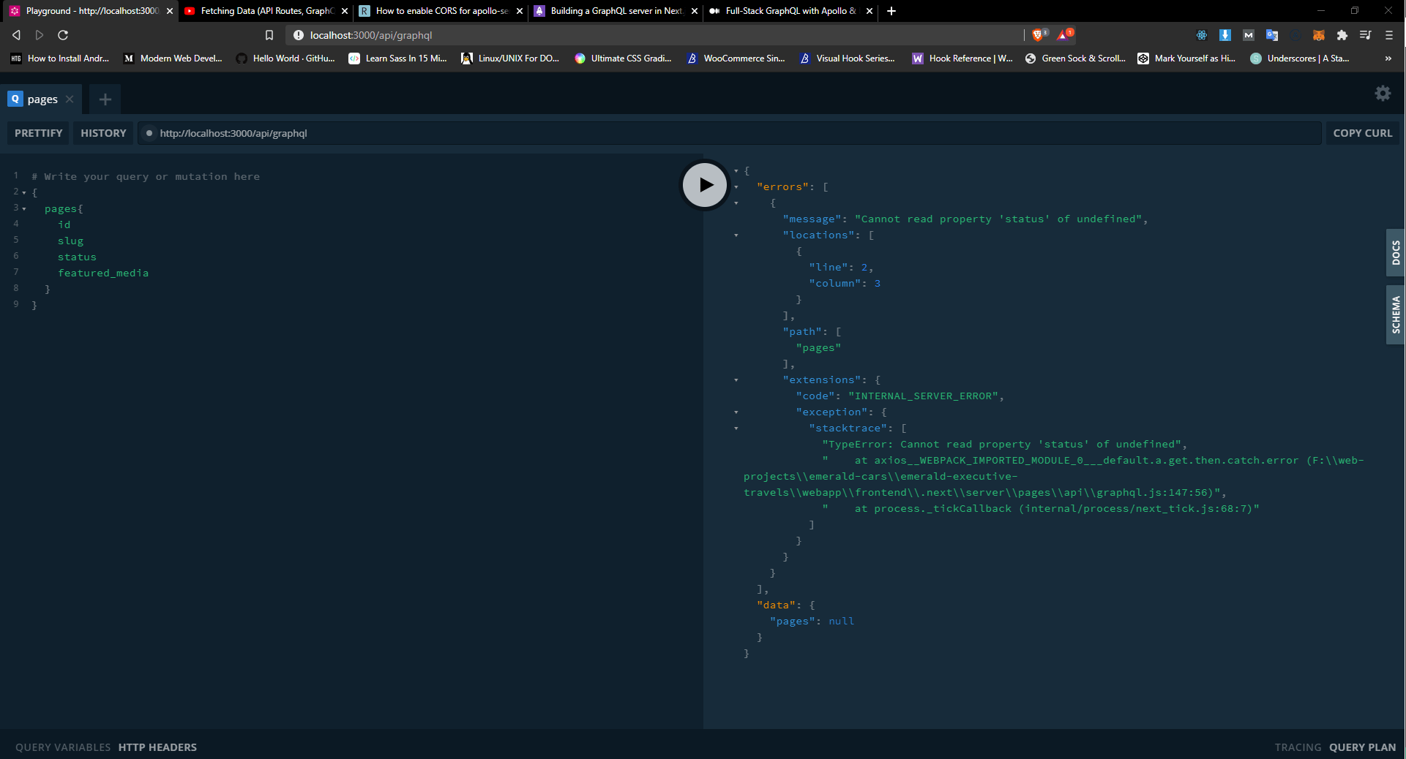Viewport: 1406px width, 759px height.
Task: Open the HTTP HEADERS pane
Action: (157, 747)
